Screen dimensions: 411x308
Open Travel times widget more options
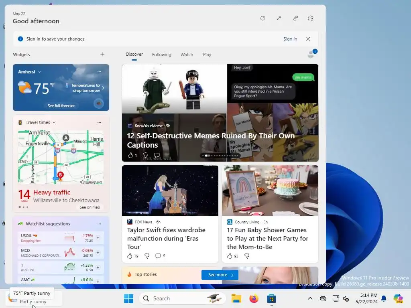(x=99, y=122)
